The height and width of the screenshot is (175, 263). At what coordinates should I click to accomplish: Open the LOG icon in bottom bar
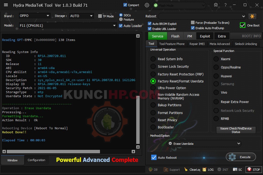(x=204, y=169)
